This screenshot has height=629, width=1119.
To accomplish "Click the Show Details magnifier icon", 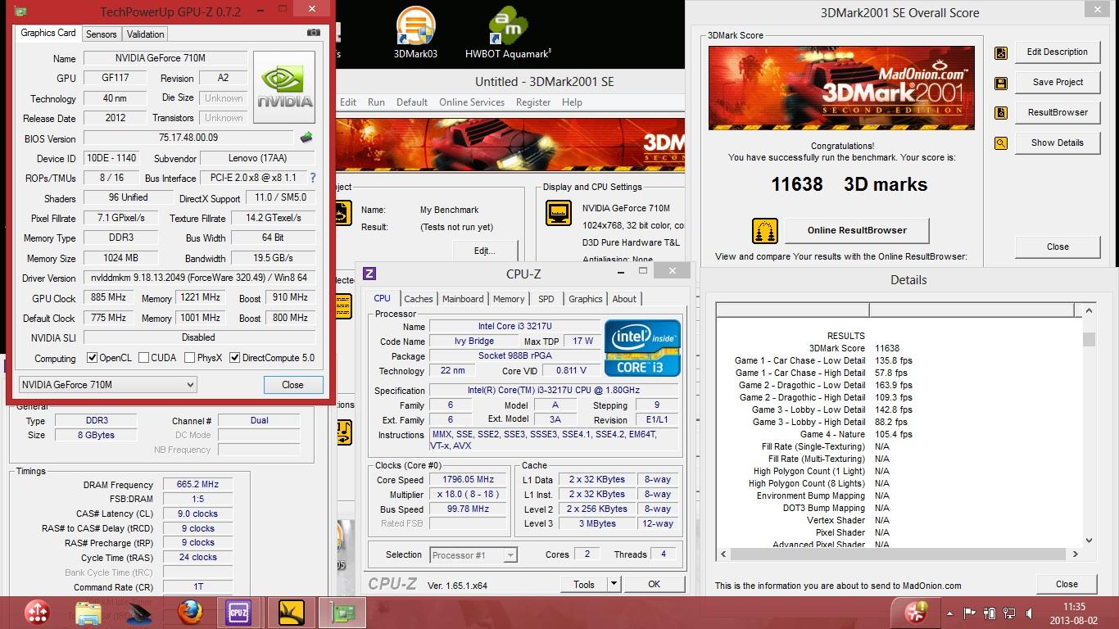I will [1001, 143].
